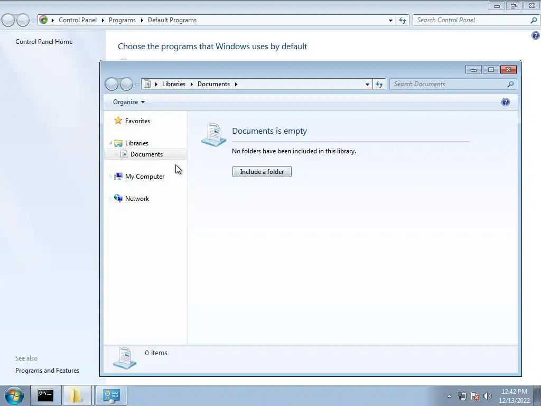Open the Windows Start menu

point(14,395)
